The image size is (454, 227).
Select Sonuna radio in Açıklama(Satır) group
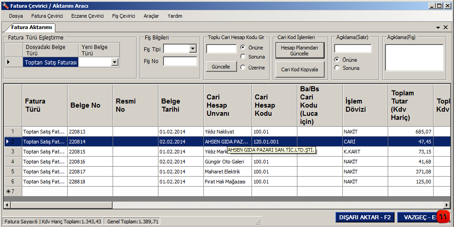tap(337, 68)
